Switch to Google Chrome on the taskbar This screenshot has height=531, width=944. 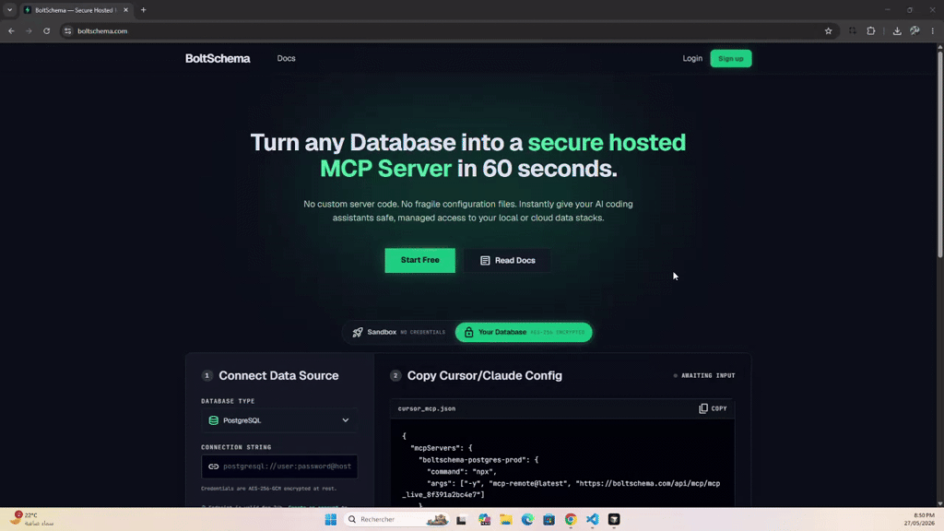[571, 519]
